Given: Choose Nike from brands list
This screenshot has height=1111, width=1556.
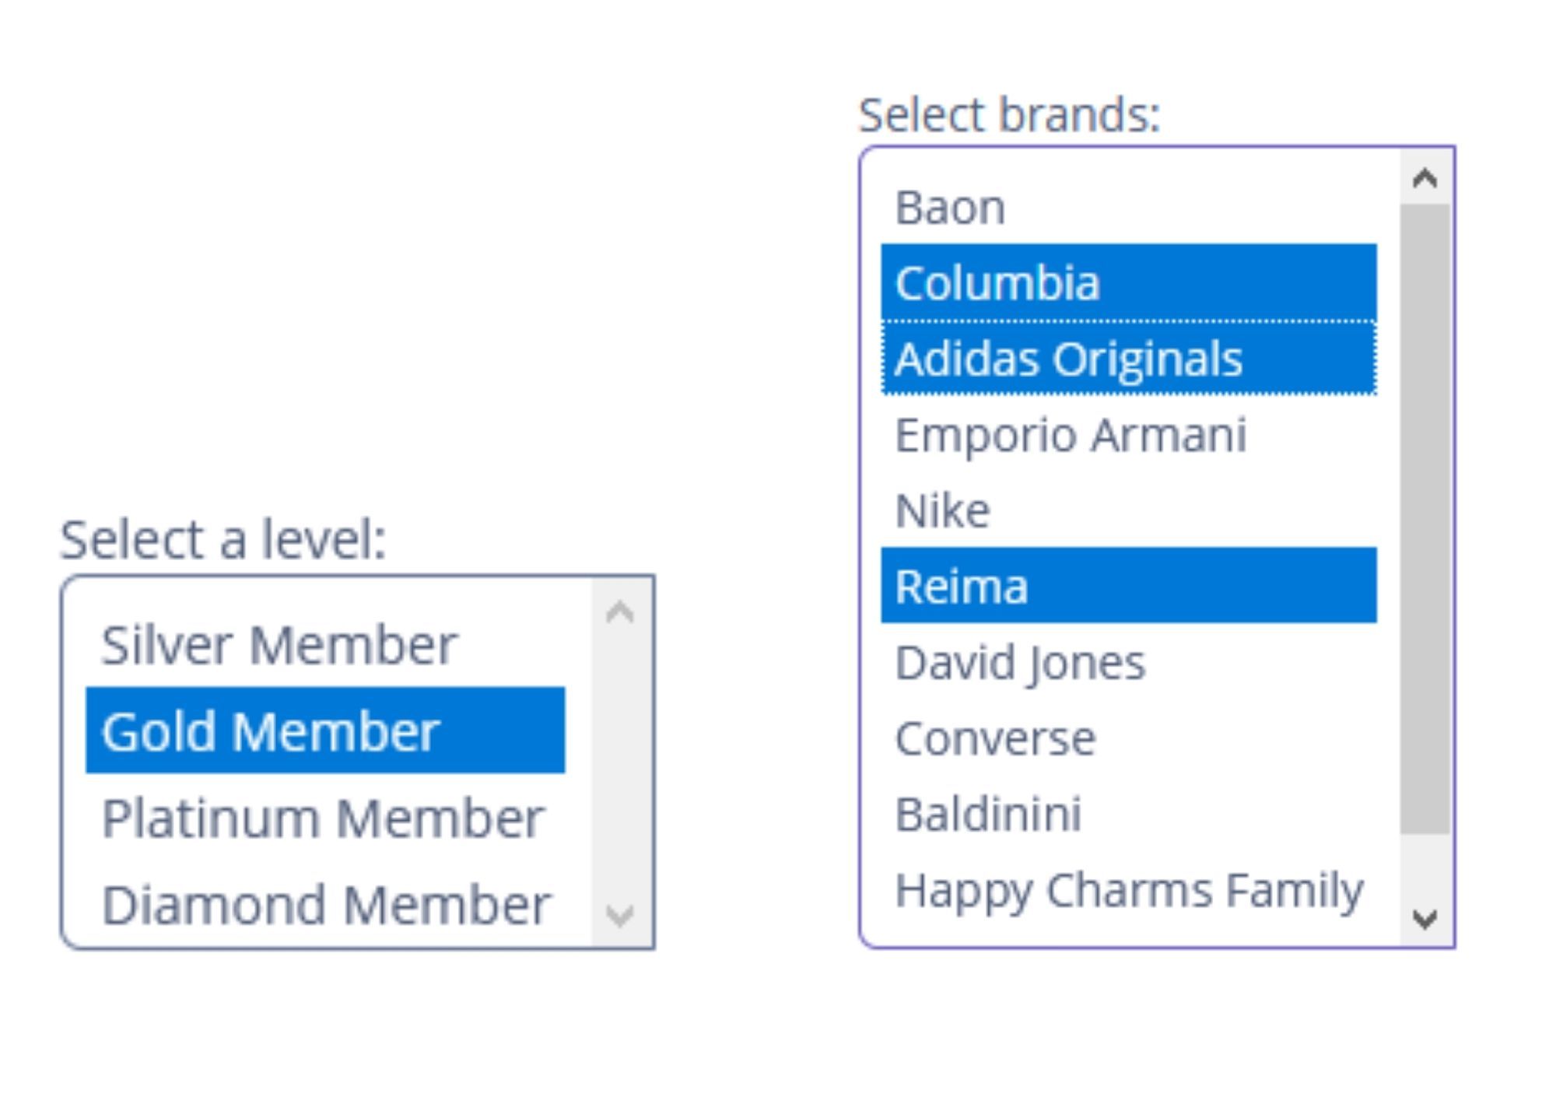Looking at the screenshot, I should pos(1129,510).
